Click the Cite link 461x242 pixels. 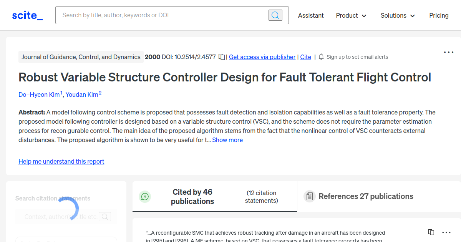tap(305, 56)
